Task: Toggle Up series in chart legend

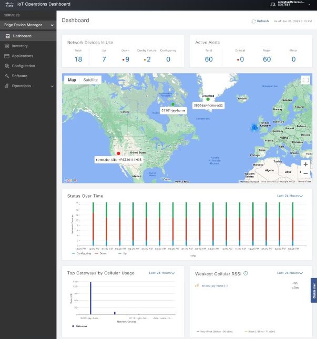Action: click(x=122, y=253)
